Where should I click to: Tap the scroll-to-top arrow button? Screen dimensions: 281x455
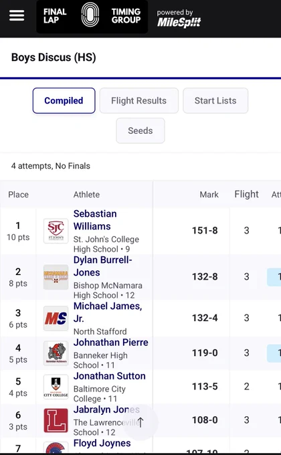click(140, 422)
